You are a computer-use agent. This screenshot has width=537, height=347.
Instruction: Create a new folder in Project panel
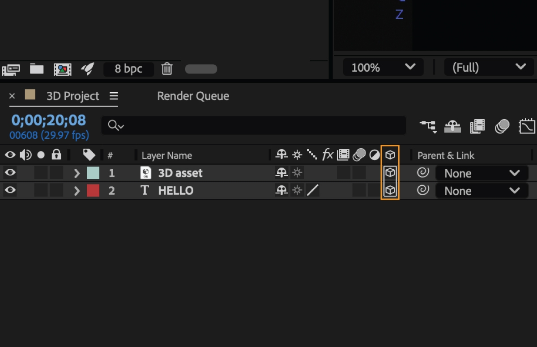click(x=37, y=69)
